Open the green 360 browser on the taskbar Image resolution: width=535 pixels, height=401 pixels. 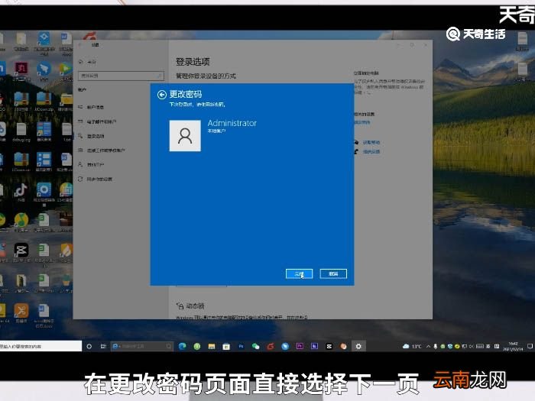click(197, 347)
